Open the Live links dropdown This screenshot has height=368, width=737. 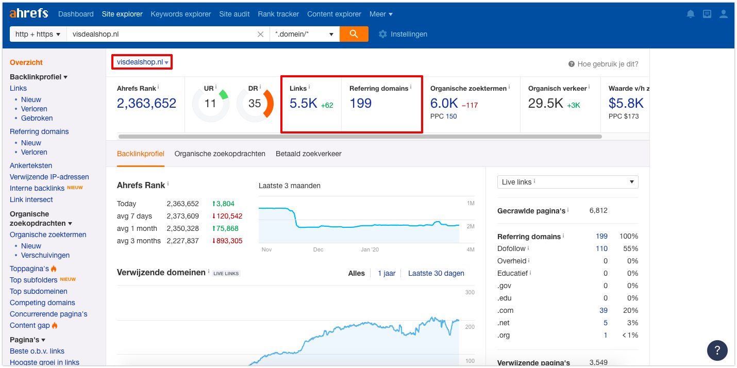(567, 182)
